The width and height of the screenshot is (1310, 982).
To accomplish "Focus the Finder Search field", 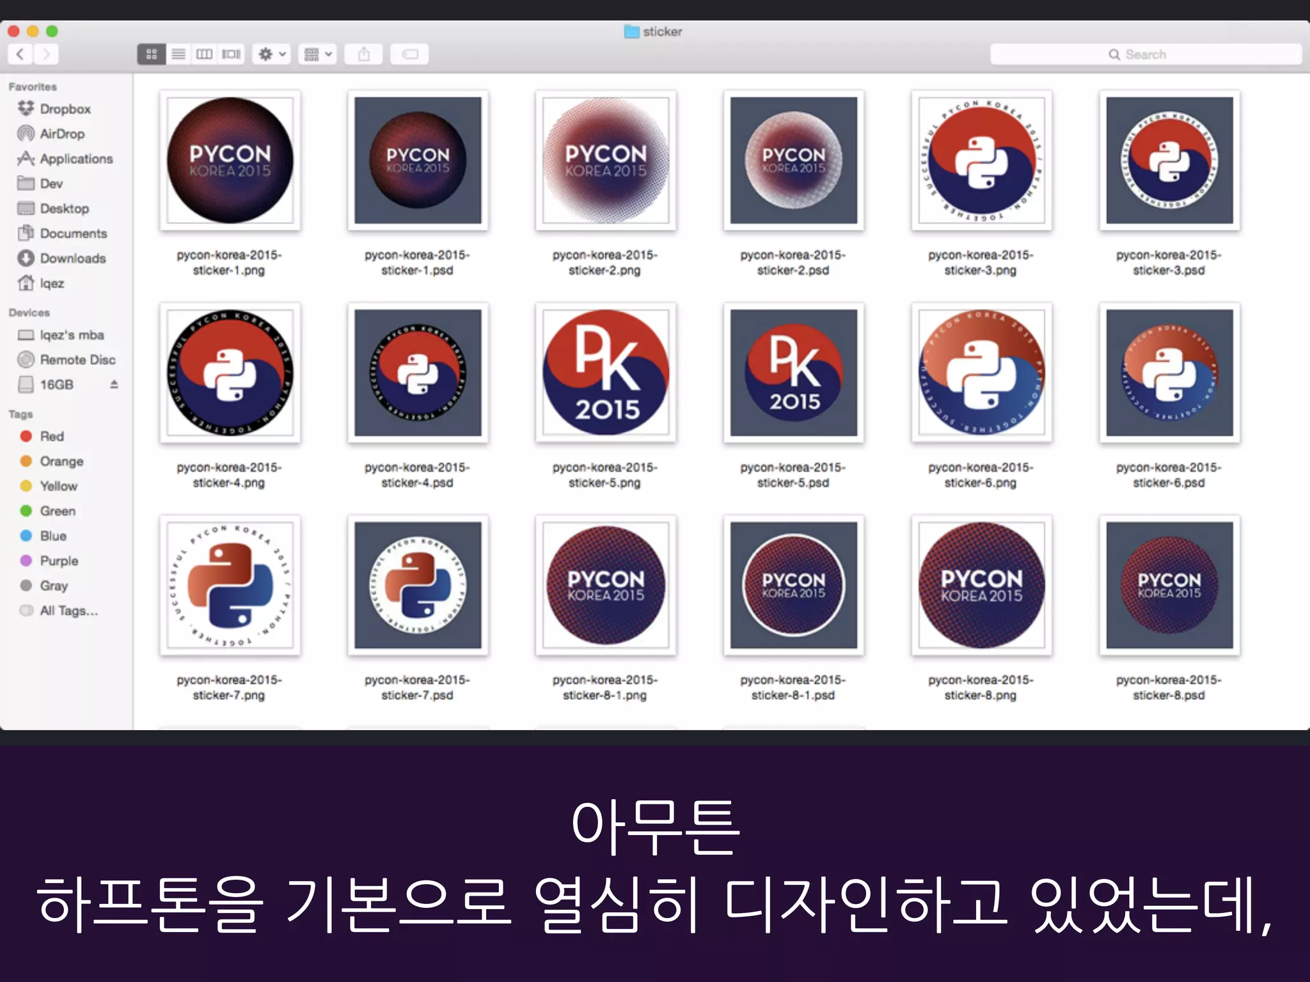I will (1146, 54).
